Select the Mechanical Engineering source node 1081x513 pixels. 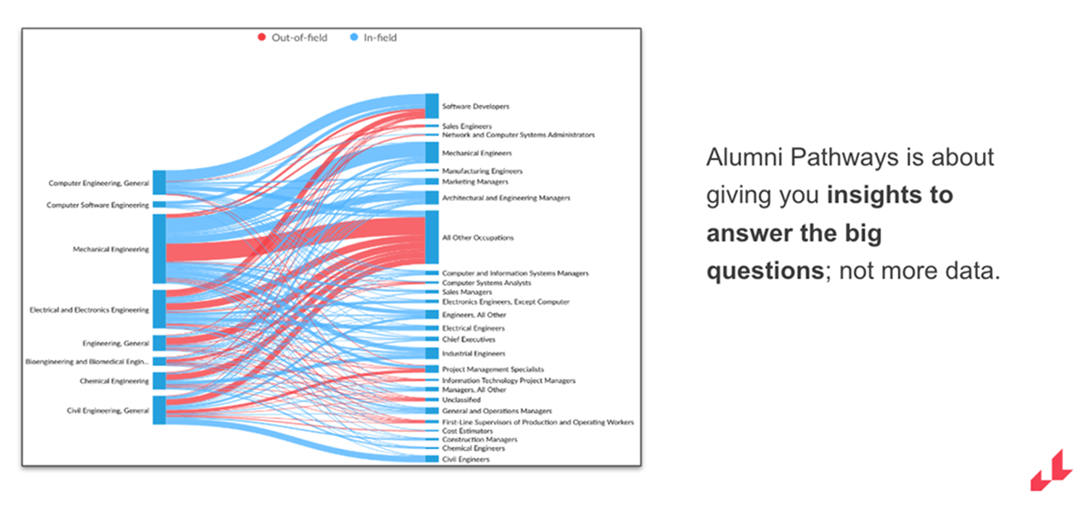tap(159, 249)
